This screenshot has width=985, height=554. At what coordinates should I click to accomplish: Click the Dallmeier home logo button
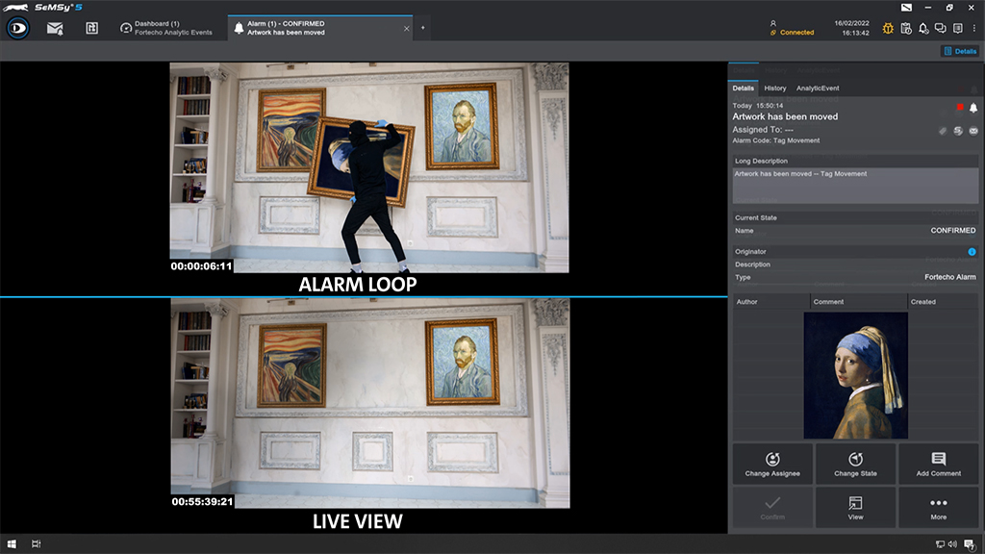click(17, 28)
